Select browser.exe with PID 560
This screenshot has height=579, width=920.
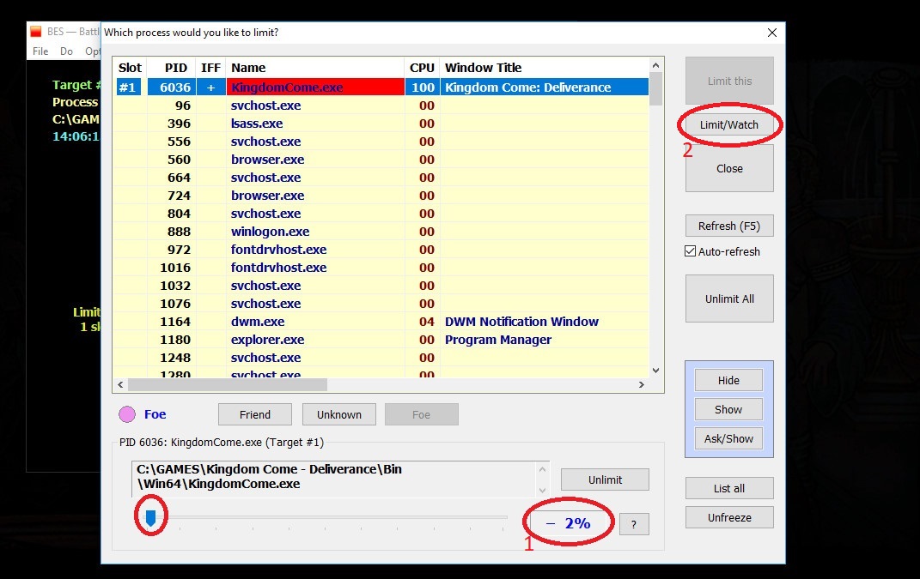[381, 160]
